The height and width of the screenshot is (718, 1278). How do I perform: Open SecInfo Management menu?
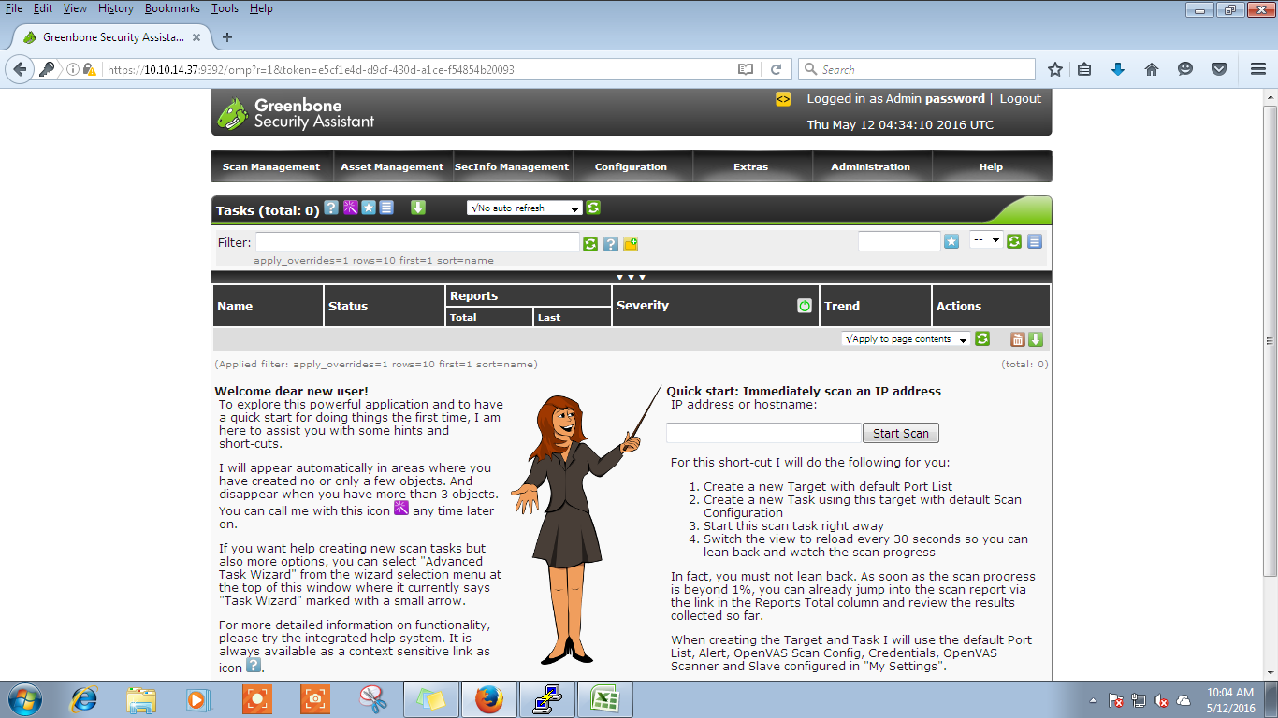512,166
